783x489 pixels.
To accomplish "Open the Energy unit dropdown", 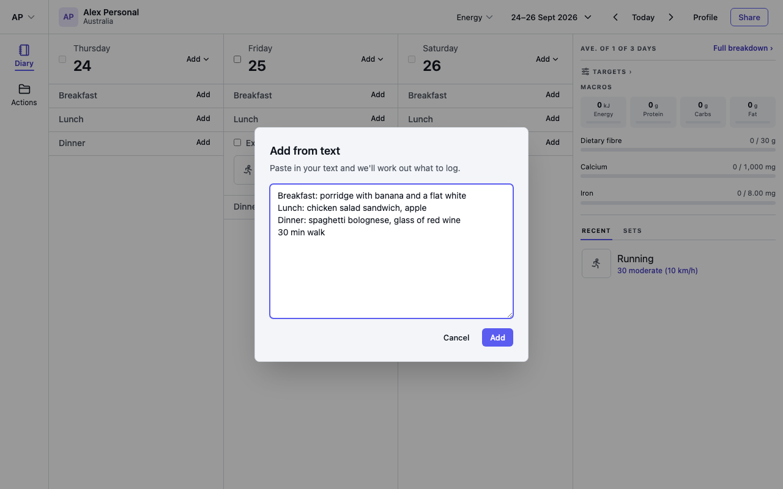I will tap(475, 17).
